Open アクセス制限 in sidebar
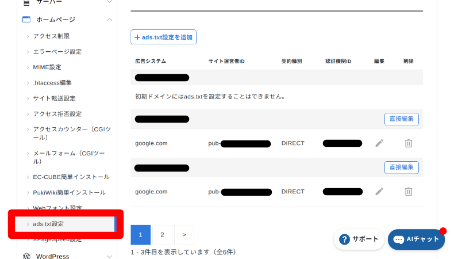The width and height of the screenshot is (454, 259). point(51,36)
